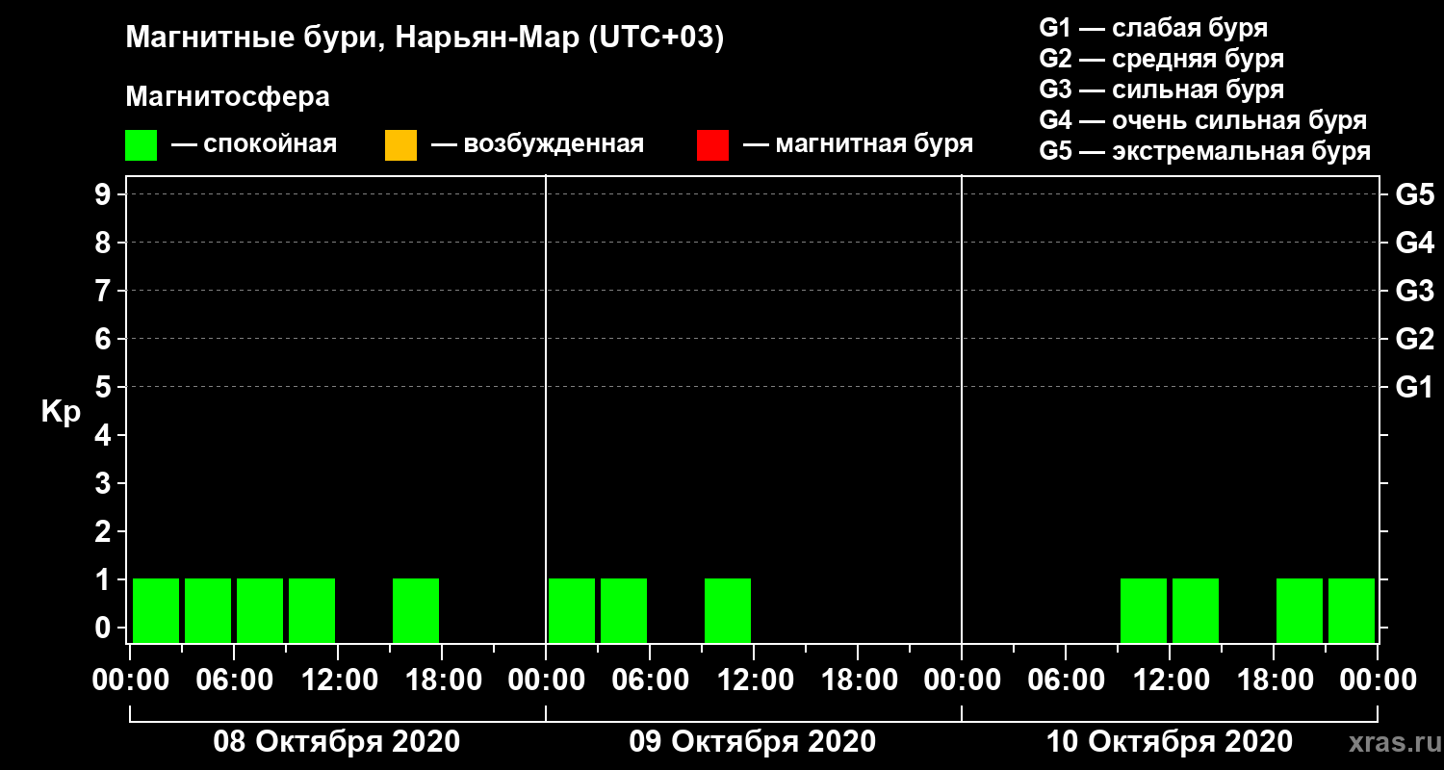Select the orange возбужденная legend swatch
Image resolution: width=1444 pixels, height=770 pixels.
[x=400, y=145]
